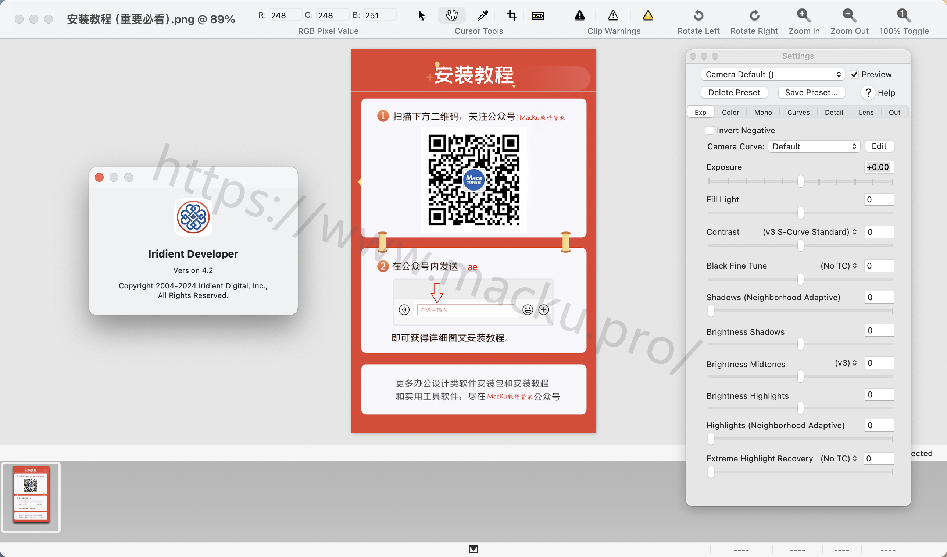Select the crop tool
Image resolution: width=947 pixels, height=557 pixels.
click(512, 15)
